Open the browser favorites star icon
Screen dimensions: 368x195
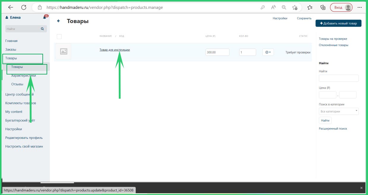click(x=310, y=7)
